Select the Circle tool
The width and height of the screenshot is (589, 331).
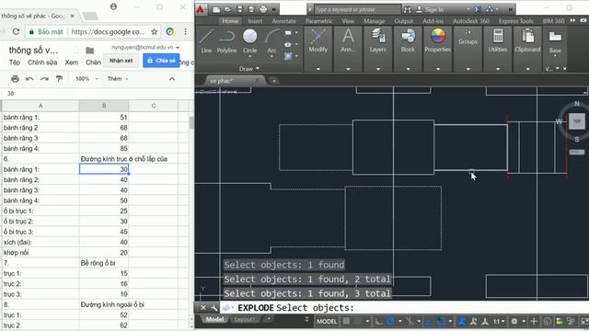[x=249, y=41]
